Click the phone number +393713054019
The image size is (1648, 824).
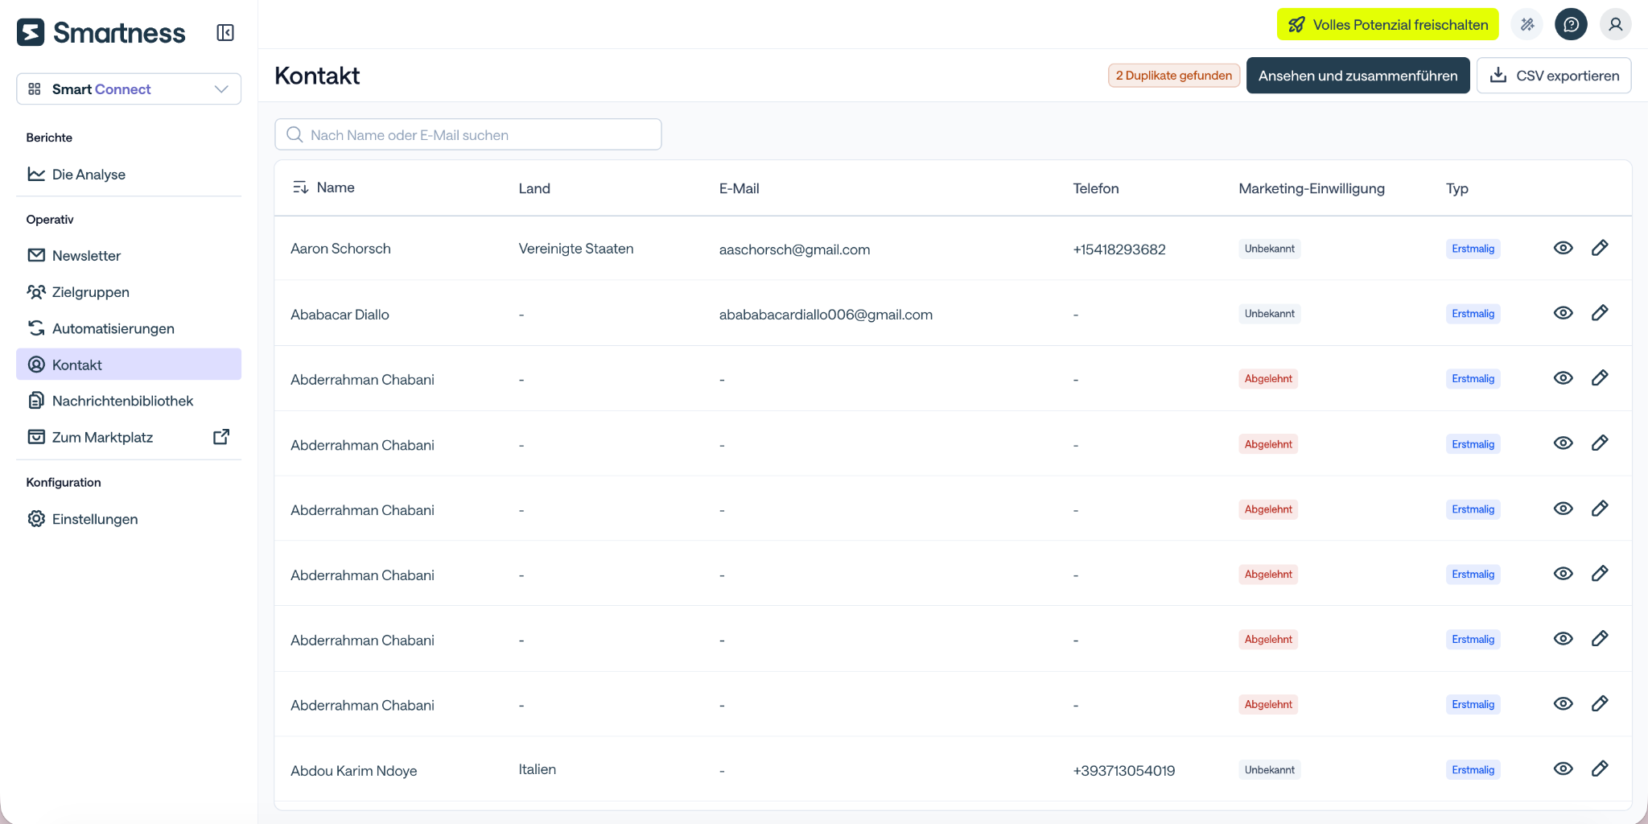pos(1124,771)
